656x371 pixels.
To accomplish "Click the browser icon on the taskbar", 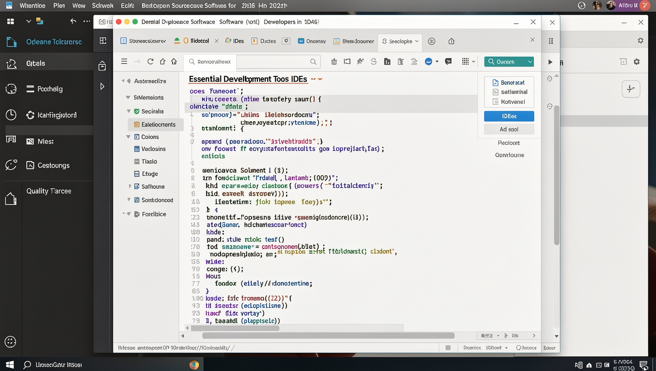I will [x=194, y=364].
